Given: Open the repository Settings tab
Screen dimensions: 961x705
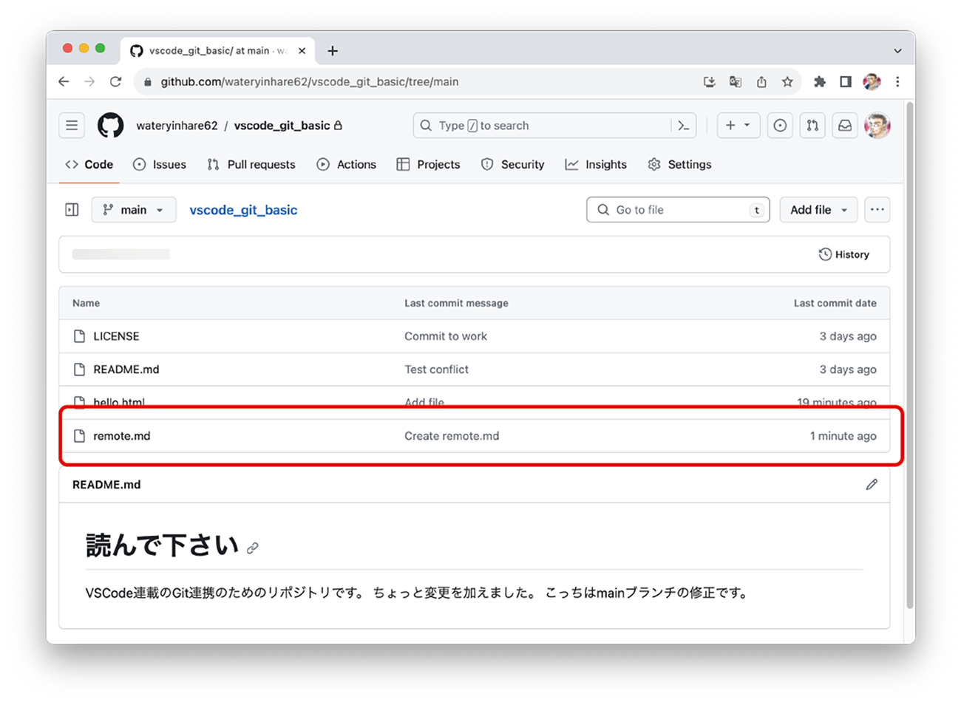Looking at the screenshot, I should 679,165.
